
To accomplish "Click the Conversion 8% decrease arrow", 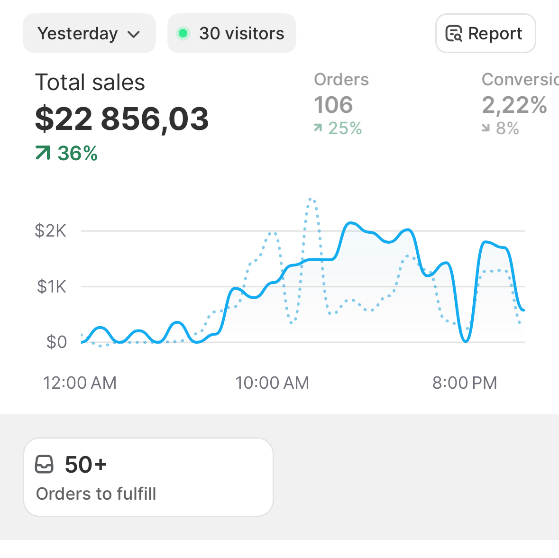I will (x=486, y=128).
